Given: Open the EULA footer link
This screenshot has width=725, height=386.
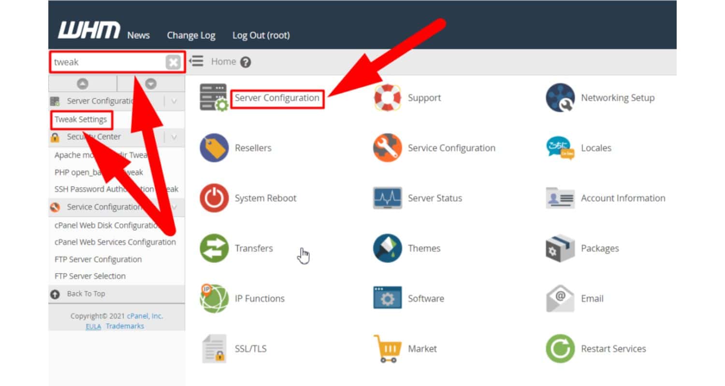Looking at the screenshot, I should click(x=93, y=327).
